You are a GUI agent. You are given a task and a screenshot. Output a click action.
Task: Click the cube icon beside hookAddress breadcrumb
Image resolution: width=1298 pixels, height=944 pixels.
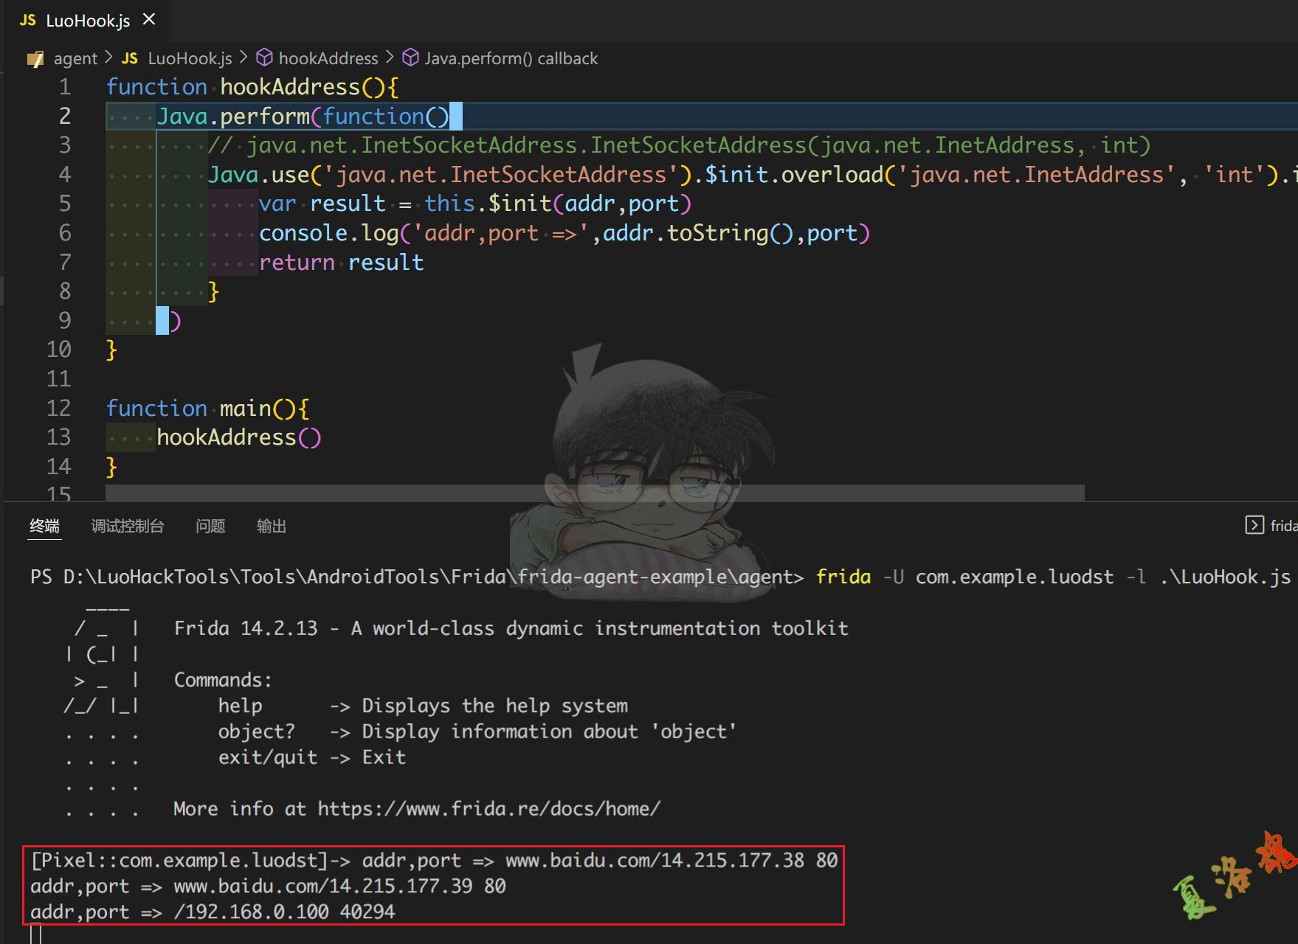coord(264,58)
